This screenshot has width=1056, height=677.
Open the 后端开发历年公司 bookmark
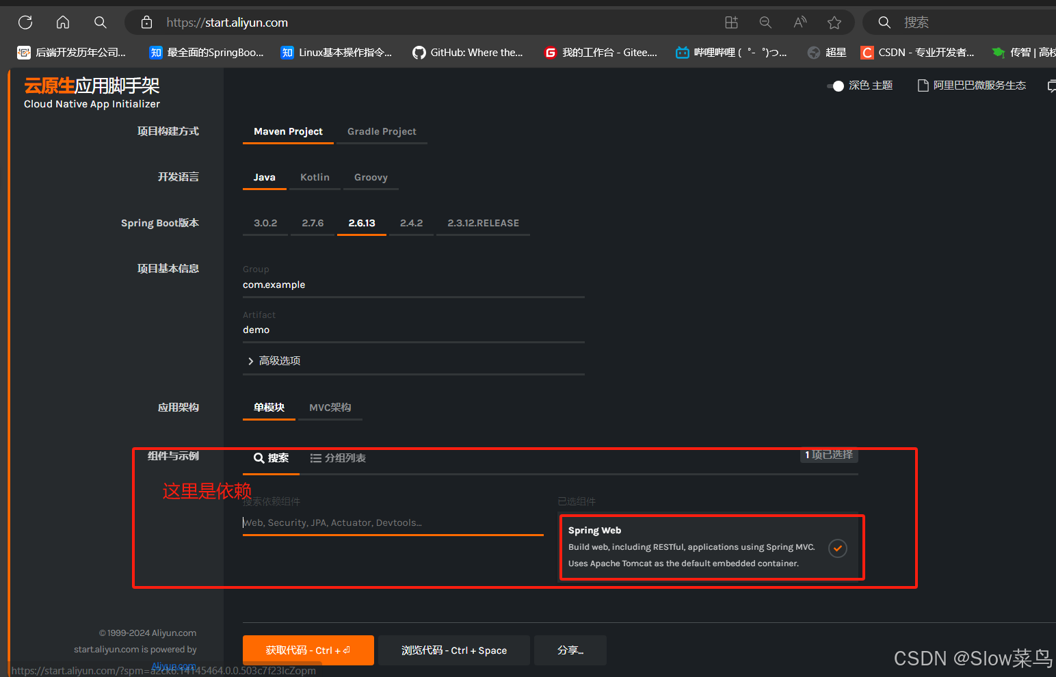point(71,53)
